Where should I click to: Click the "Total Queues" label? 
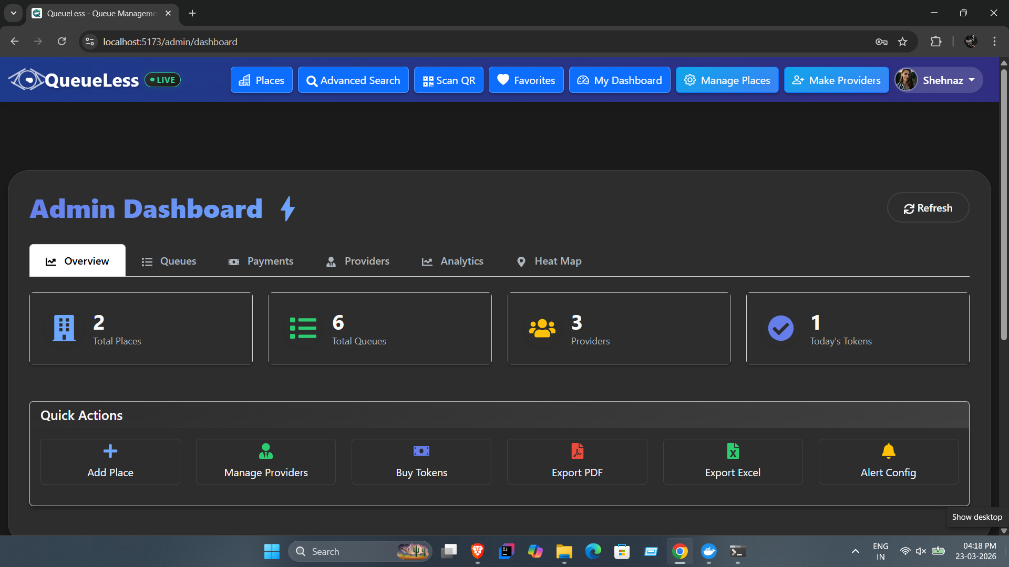pyautogui.click(x=359, y=341)
